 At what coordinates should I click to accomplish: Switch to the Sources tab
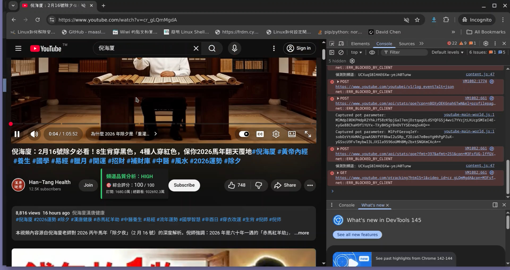(406, 44)
